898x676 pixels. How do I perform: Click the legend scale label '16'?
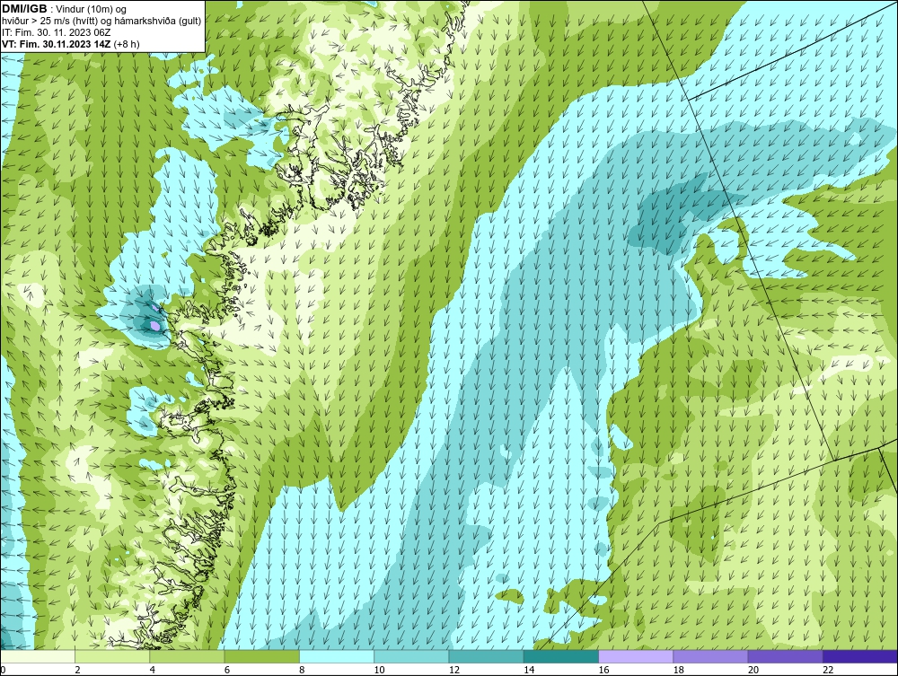coord(603,671)
